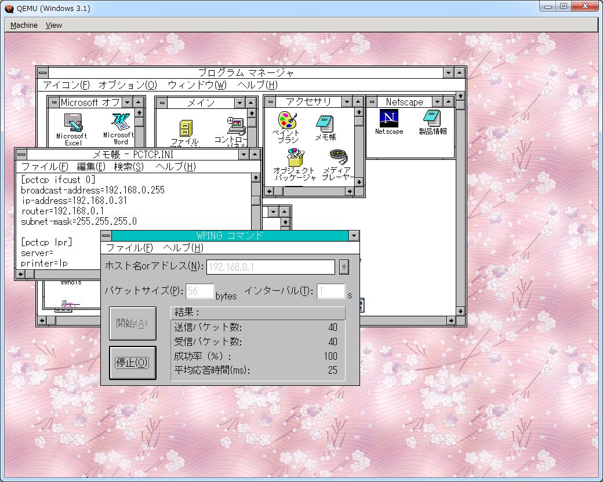Click the 受信パケット数 value 40
The width and height of the screenshot is (603, 482).
(x=333, y=342)
